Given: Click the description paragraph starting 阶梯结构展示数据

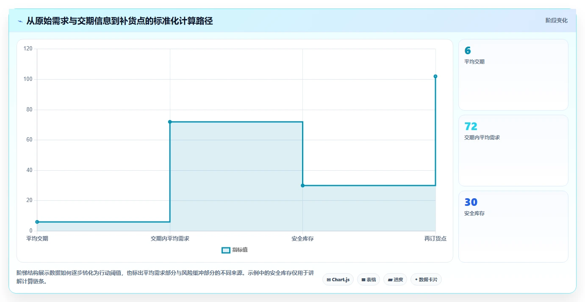Looking at the screenshot, I should point(165,277).
